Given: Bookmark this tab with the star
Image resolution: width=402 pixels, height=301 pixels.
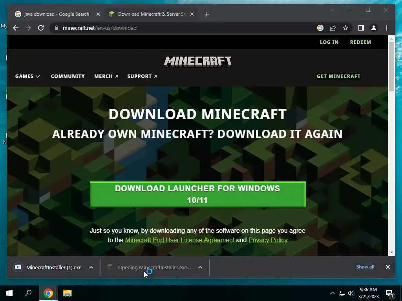Looking at the screenshot, I should coord(345,28).
